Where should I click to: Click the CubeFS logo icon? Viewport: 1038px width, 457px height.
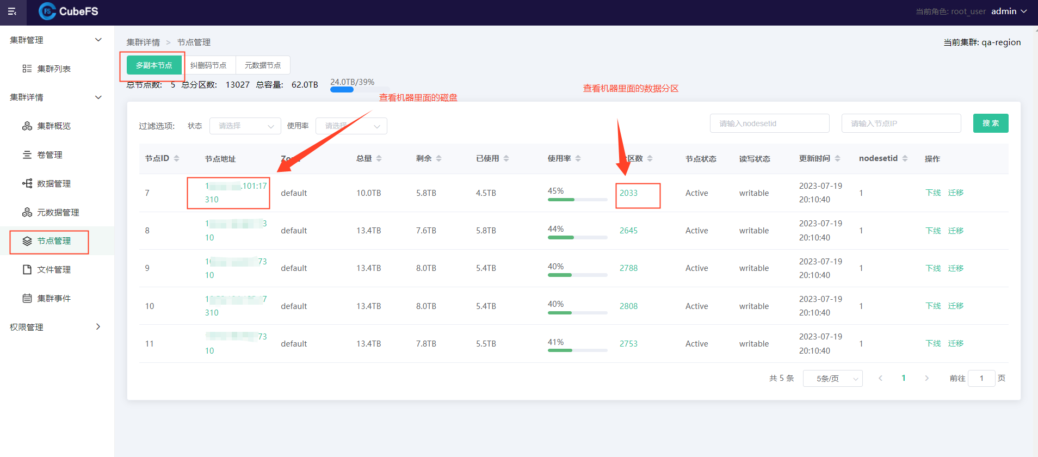(x=47, y=11)
